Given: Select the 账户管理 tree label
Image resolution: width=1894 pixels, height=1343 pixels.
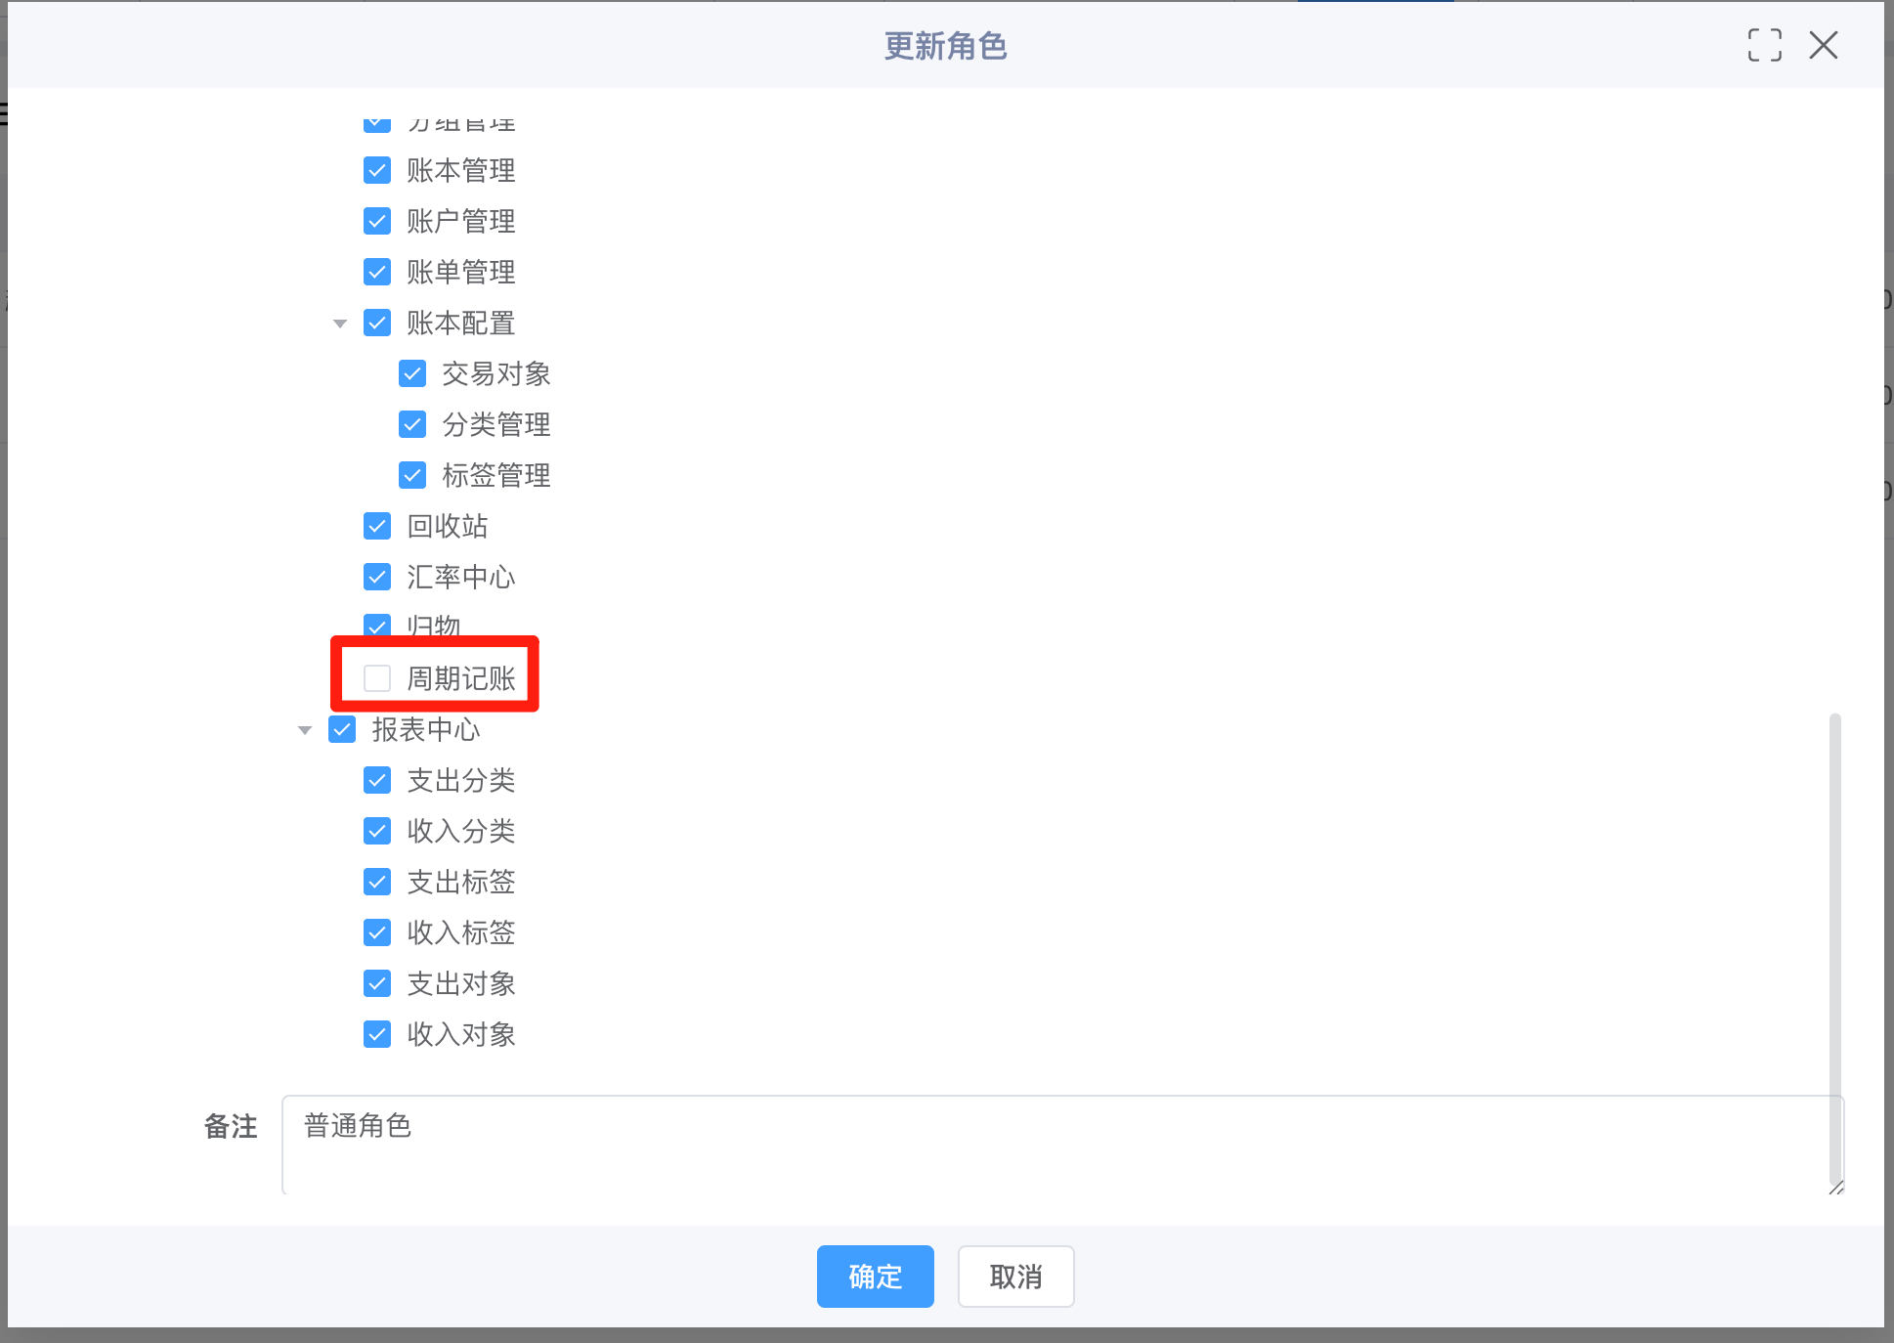Looking at the screenshot, I should pyautogui.click(x=460, y=221).
